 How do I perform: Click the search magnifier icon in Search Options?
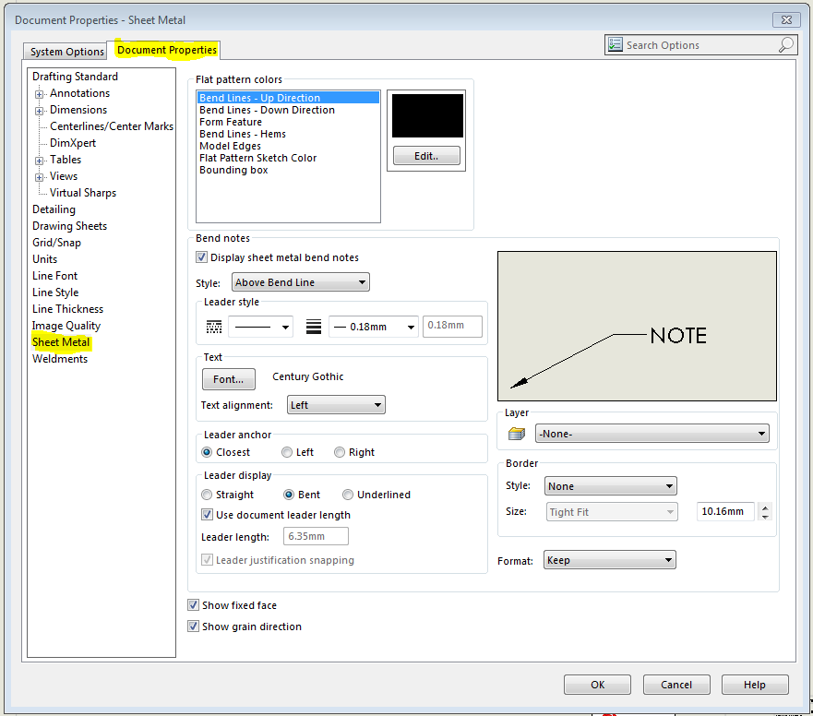(785, 45)
